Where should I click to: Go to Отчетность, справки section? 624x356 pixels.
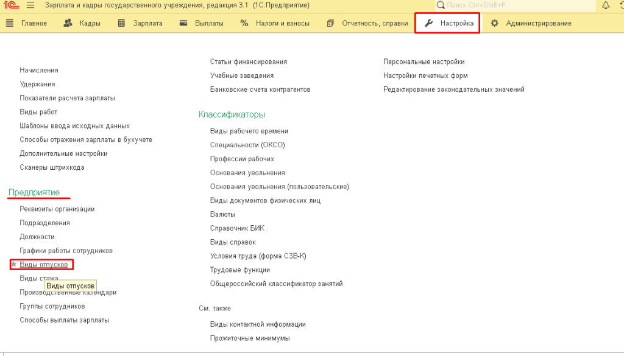coord(367,23)
